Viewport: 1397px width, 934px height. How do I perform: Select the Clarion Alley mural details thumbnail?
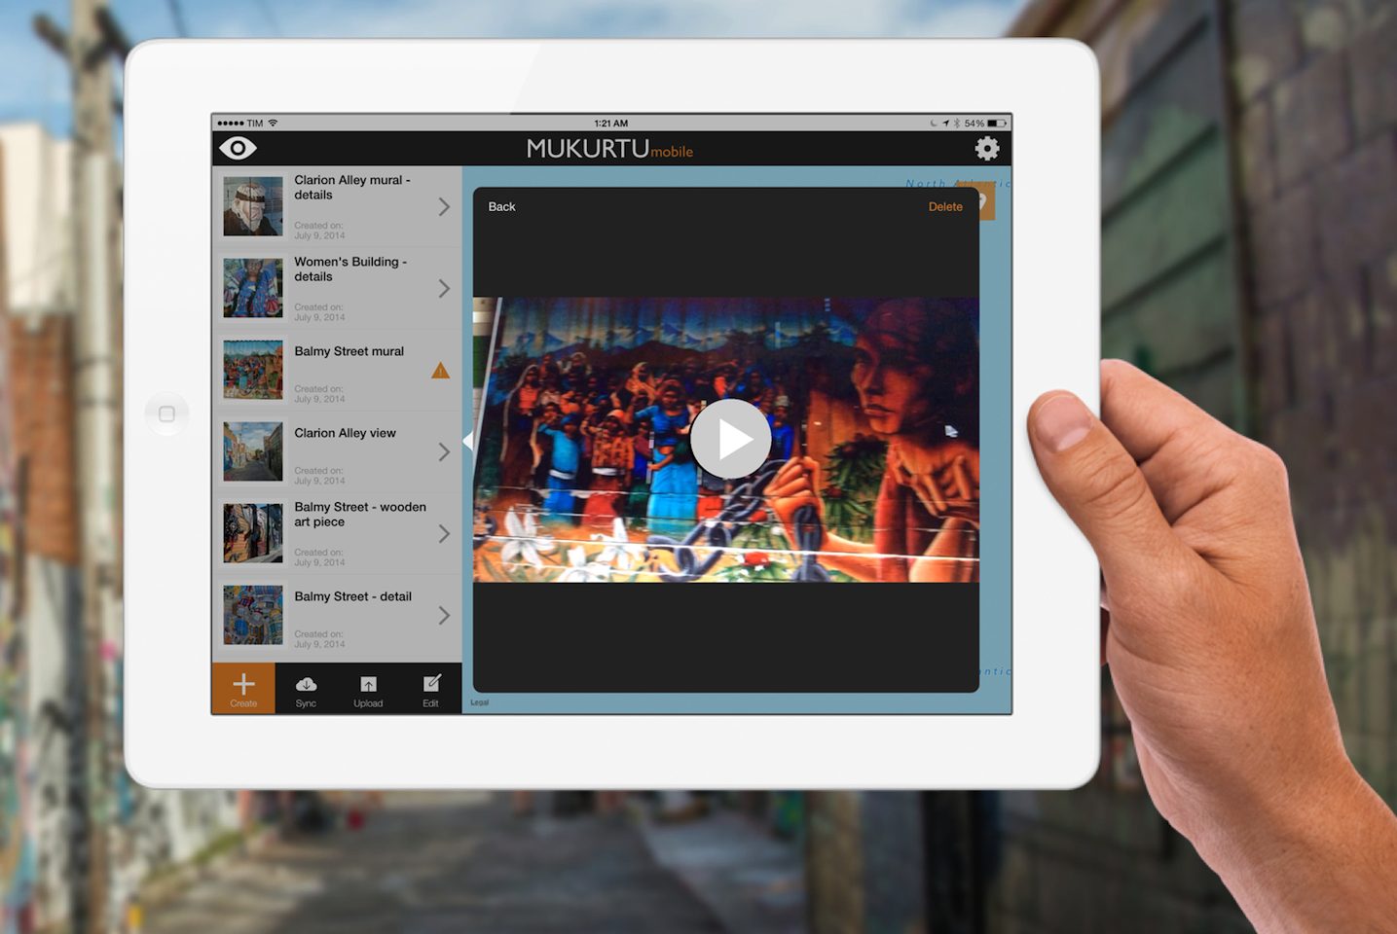click(253, 206)
